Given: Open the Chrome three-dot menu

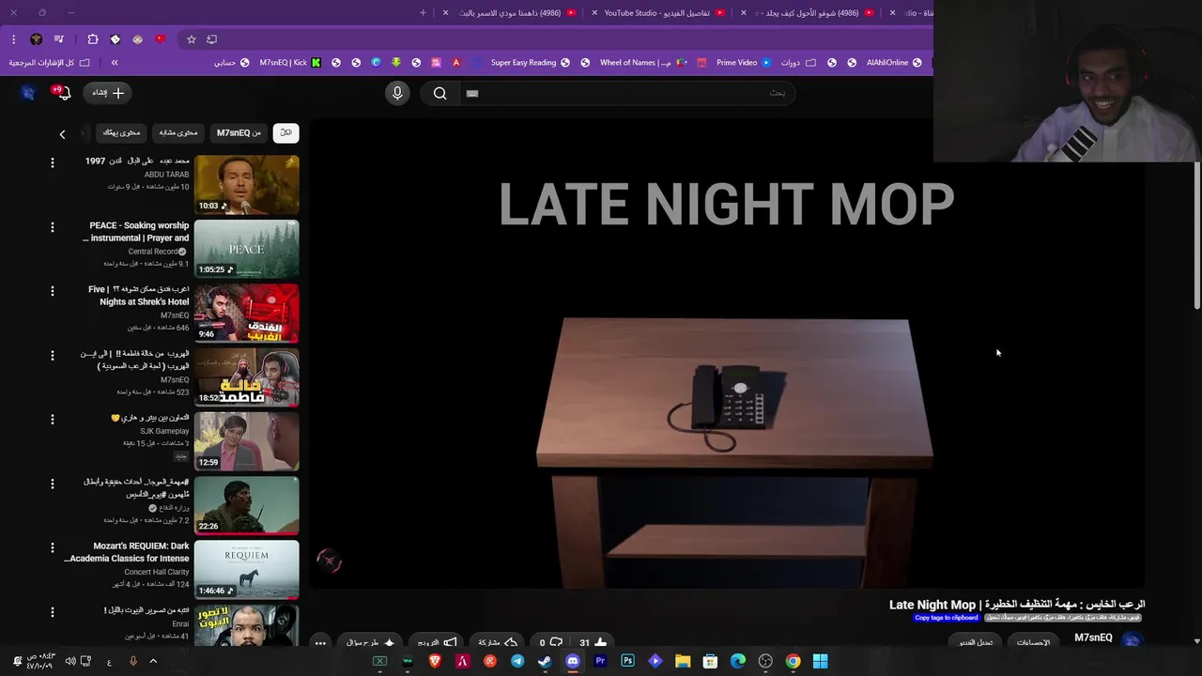Looking at the screenshot, I should tap(13, 39).
